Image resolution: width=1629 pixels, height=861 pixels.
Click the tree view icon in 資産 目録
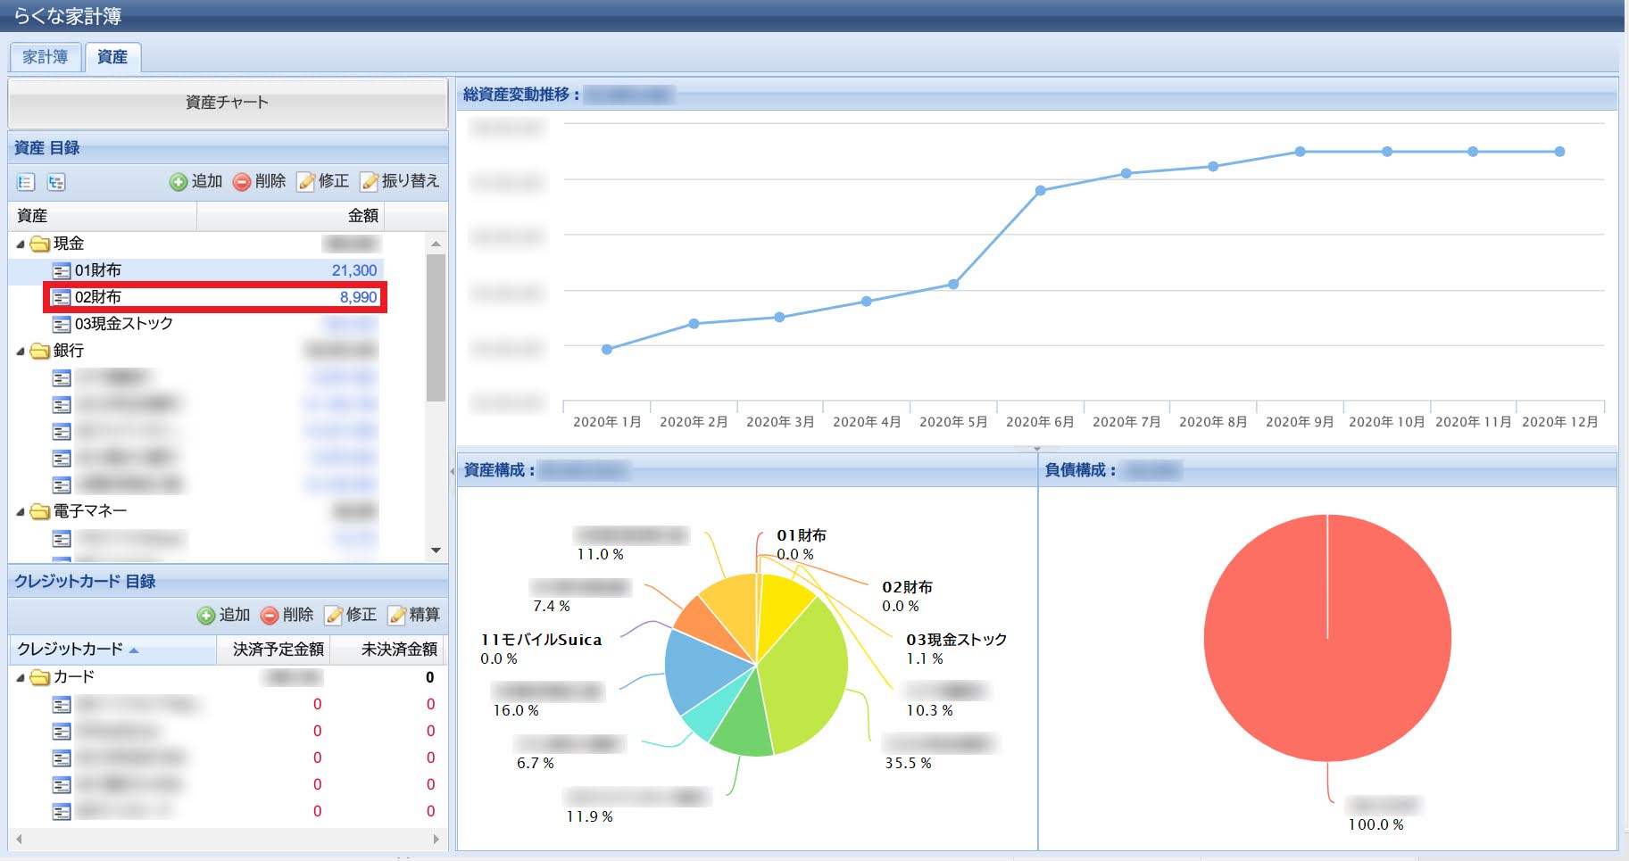tap(56, 182)
